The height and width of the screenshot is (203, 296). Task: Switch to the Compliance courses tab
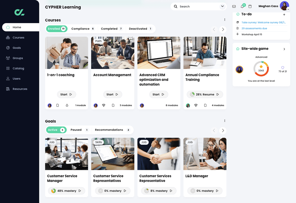pyautogui.click(x=80, y=29)
